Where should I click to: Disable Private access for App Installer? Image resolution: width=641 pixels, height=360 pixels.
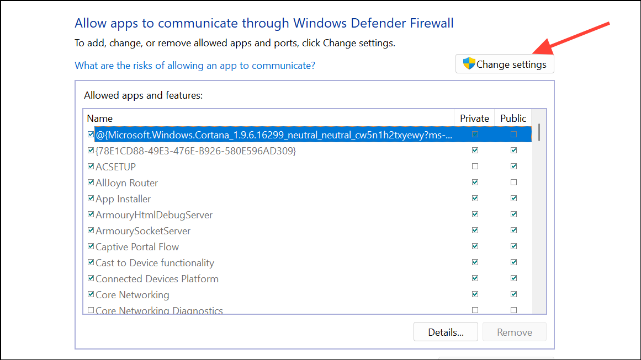(474, 198)
